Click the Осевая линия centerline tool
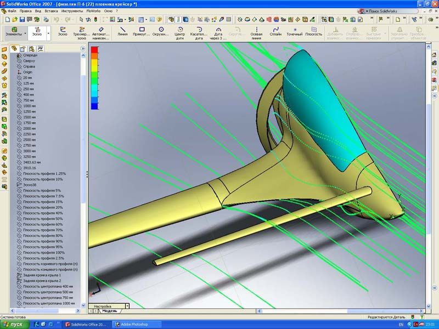Image resolution: width=439 pixels, height=329 pixels. (x=256, y=32)
